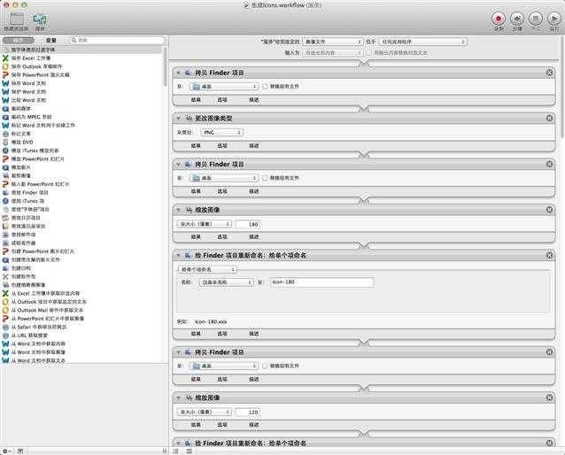Select the 从 Excel workbook get content action

coord(45,294)
